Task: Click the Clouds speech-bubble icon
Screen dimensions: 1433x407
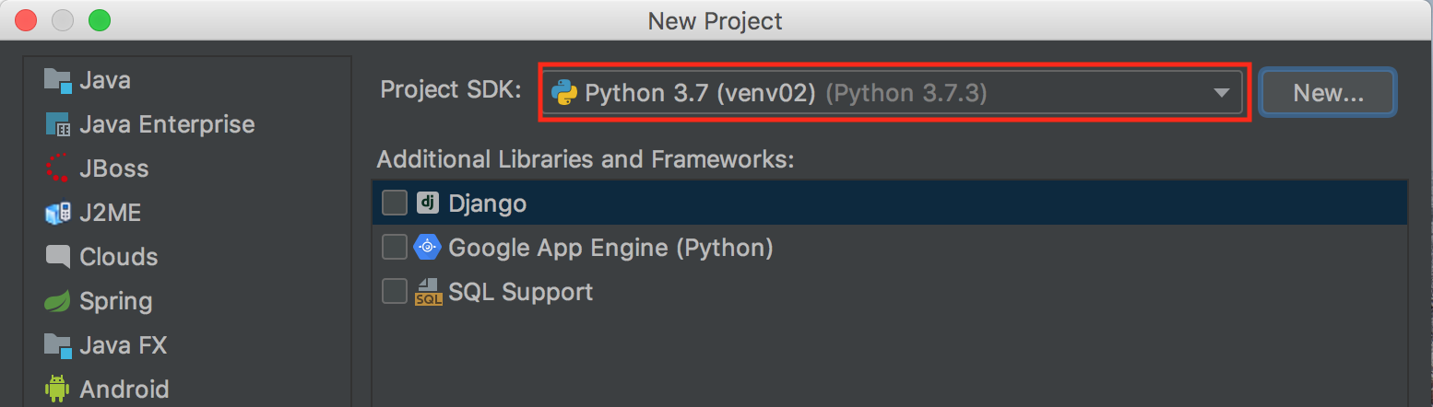Action: coord(58,257)
